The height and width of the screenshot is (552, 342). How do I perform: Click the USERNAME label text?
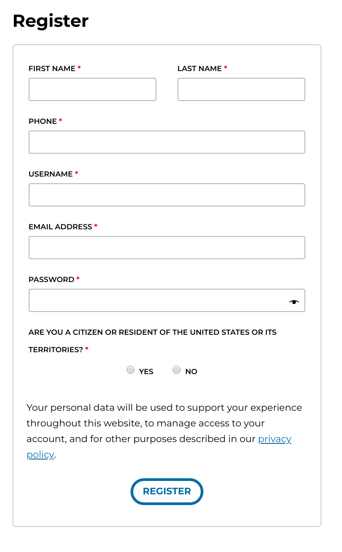(x=51, y=174)
